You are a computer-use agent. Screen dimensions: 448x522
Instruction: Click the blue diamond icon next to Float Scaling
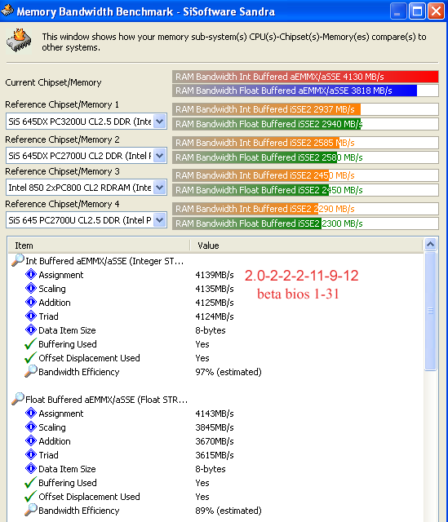pos(31,427)
